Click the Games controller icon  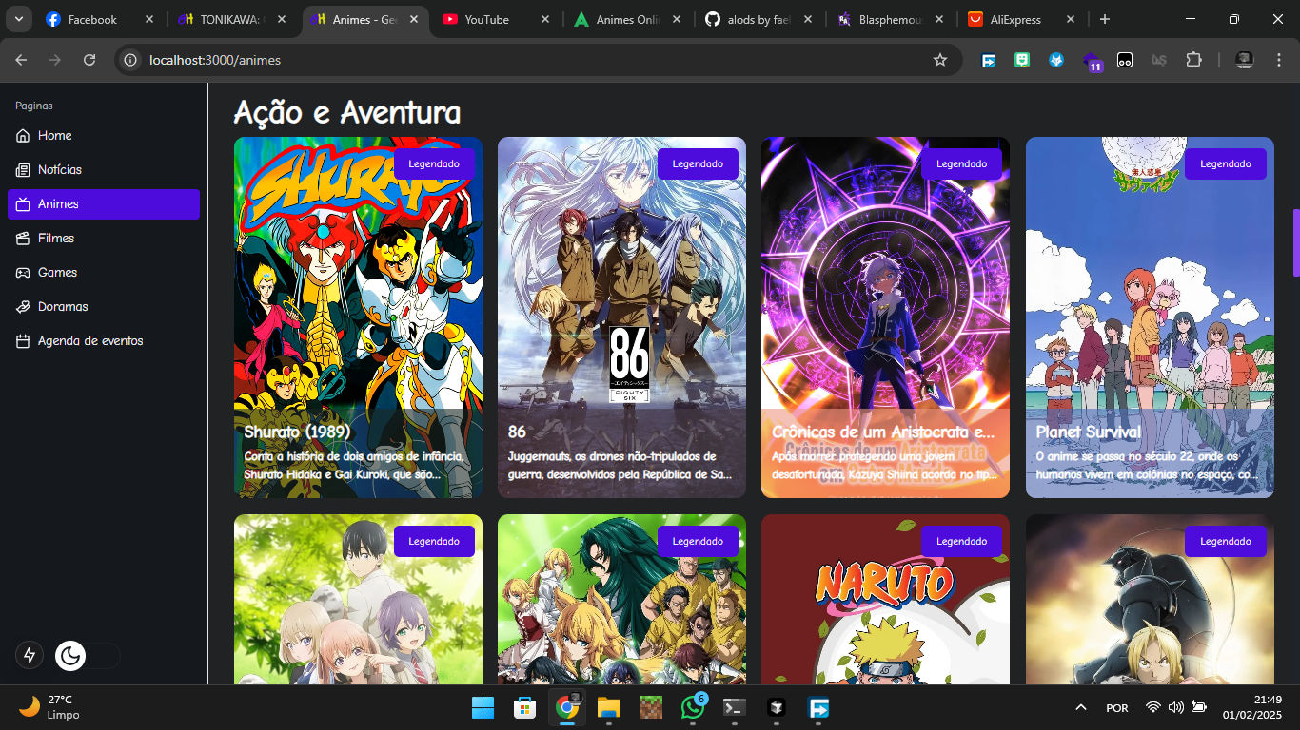click(x=23, y=273)
